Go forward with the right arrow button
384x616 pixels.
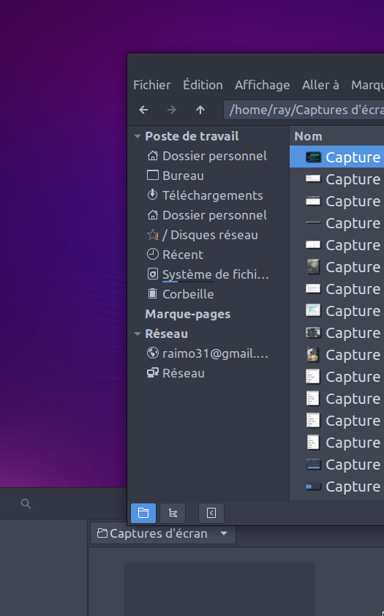[x=172, y=110]
